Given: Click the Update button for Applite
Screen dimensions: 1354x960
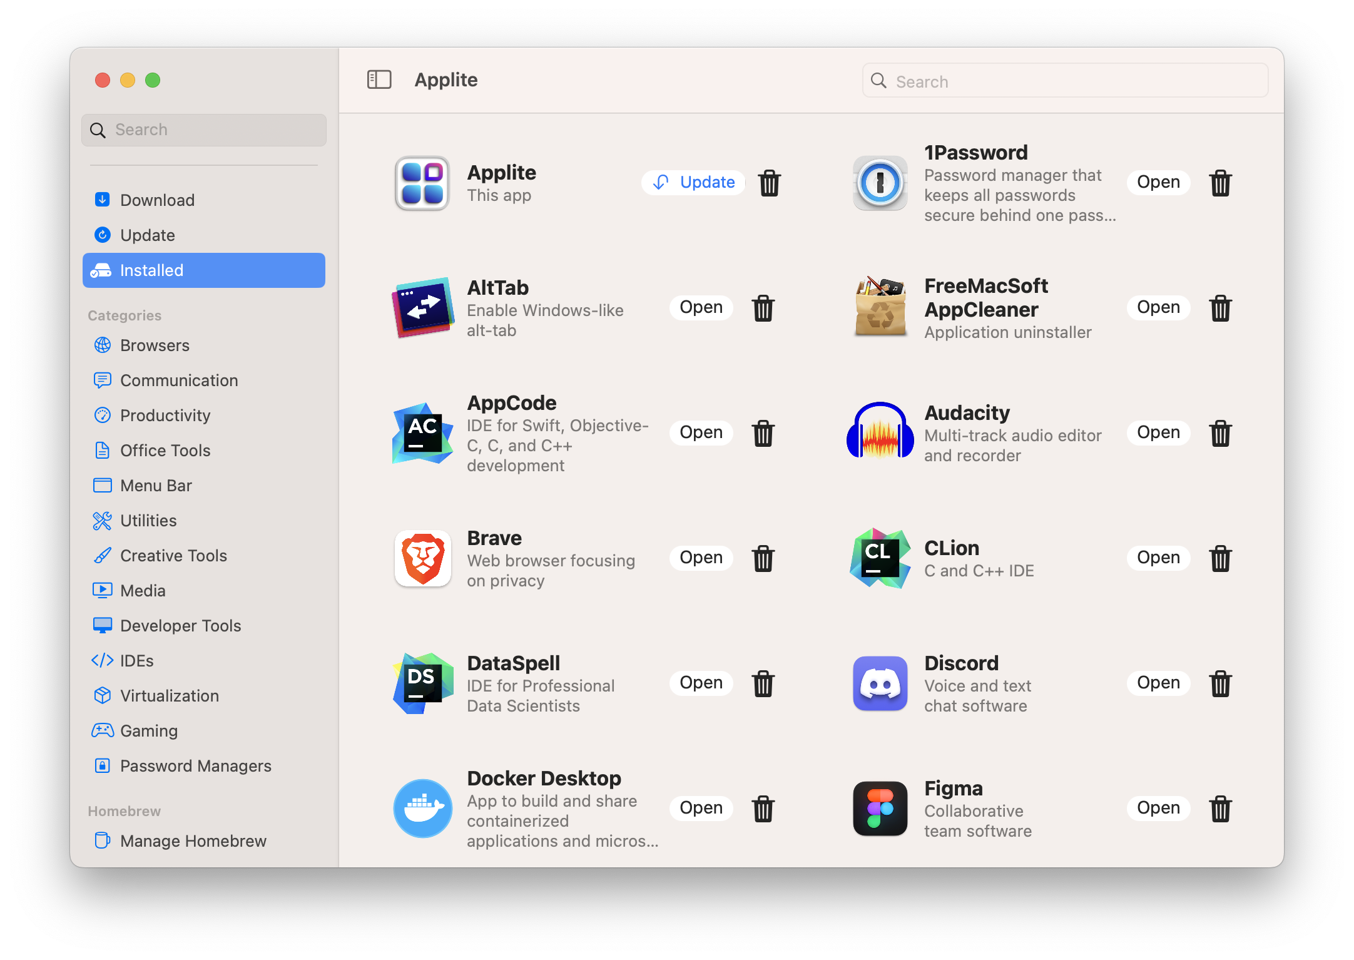Looking at the screenshot, I should (x=693, y=182).
